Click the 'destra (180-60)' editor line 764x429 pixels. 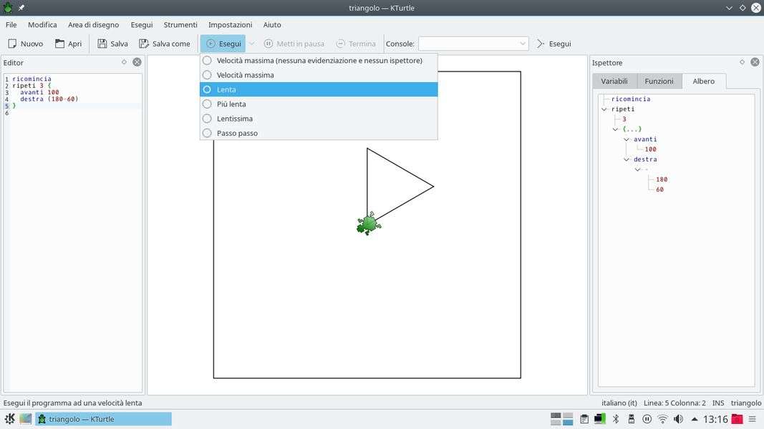[49, 99]
